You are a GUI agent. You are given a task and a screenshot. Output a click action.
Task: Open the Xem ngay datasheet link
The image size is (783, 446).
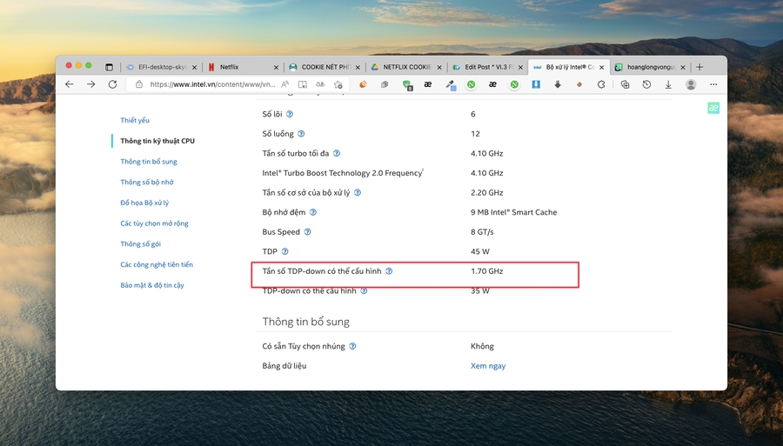pyautogui.click(x=488, y=366)
